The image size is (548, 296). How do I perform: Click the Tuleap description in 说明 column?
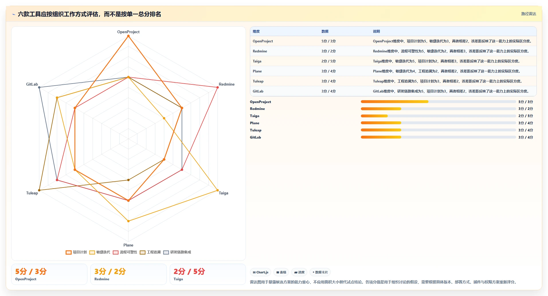448,81
